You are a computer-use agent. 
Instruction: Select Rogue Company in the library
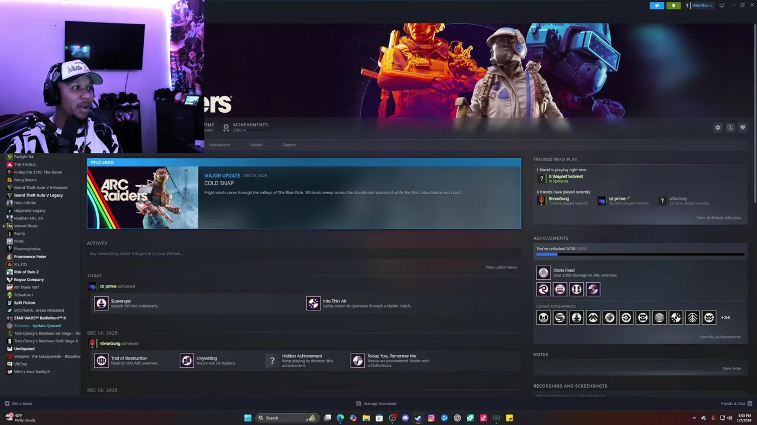(29, 280)
